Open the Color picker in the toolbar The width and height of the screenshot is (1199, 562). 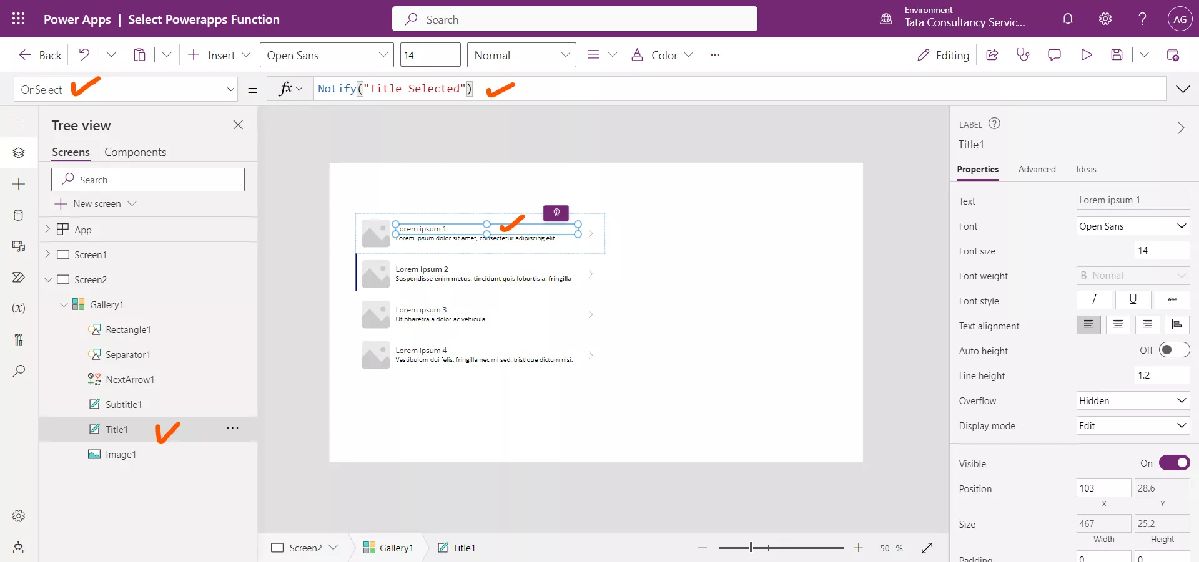pos(662,55)
